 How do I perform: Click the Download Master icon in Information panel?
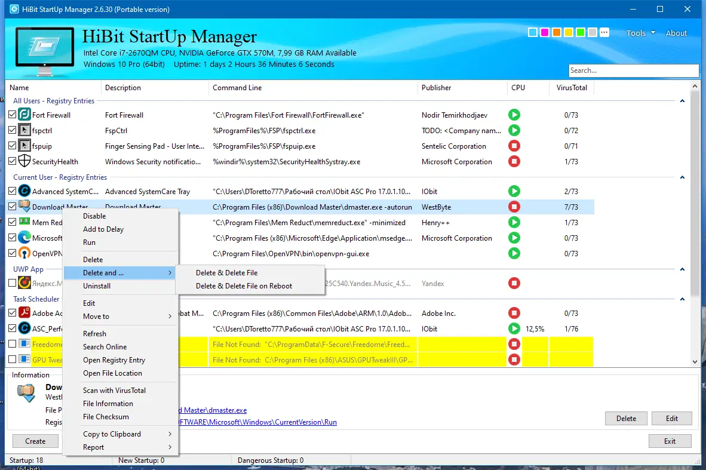coord(26,393)
